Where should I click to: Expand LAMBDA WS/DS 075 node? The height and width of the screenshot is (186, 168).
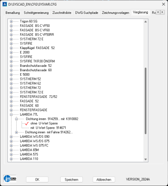click(11, 141)
